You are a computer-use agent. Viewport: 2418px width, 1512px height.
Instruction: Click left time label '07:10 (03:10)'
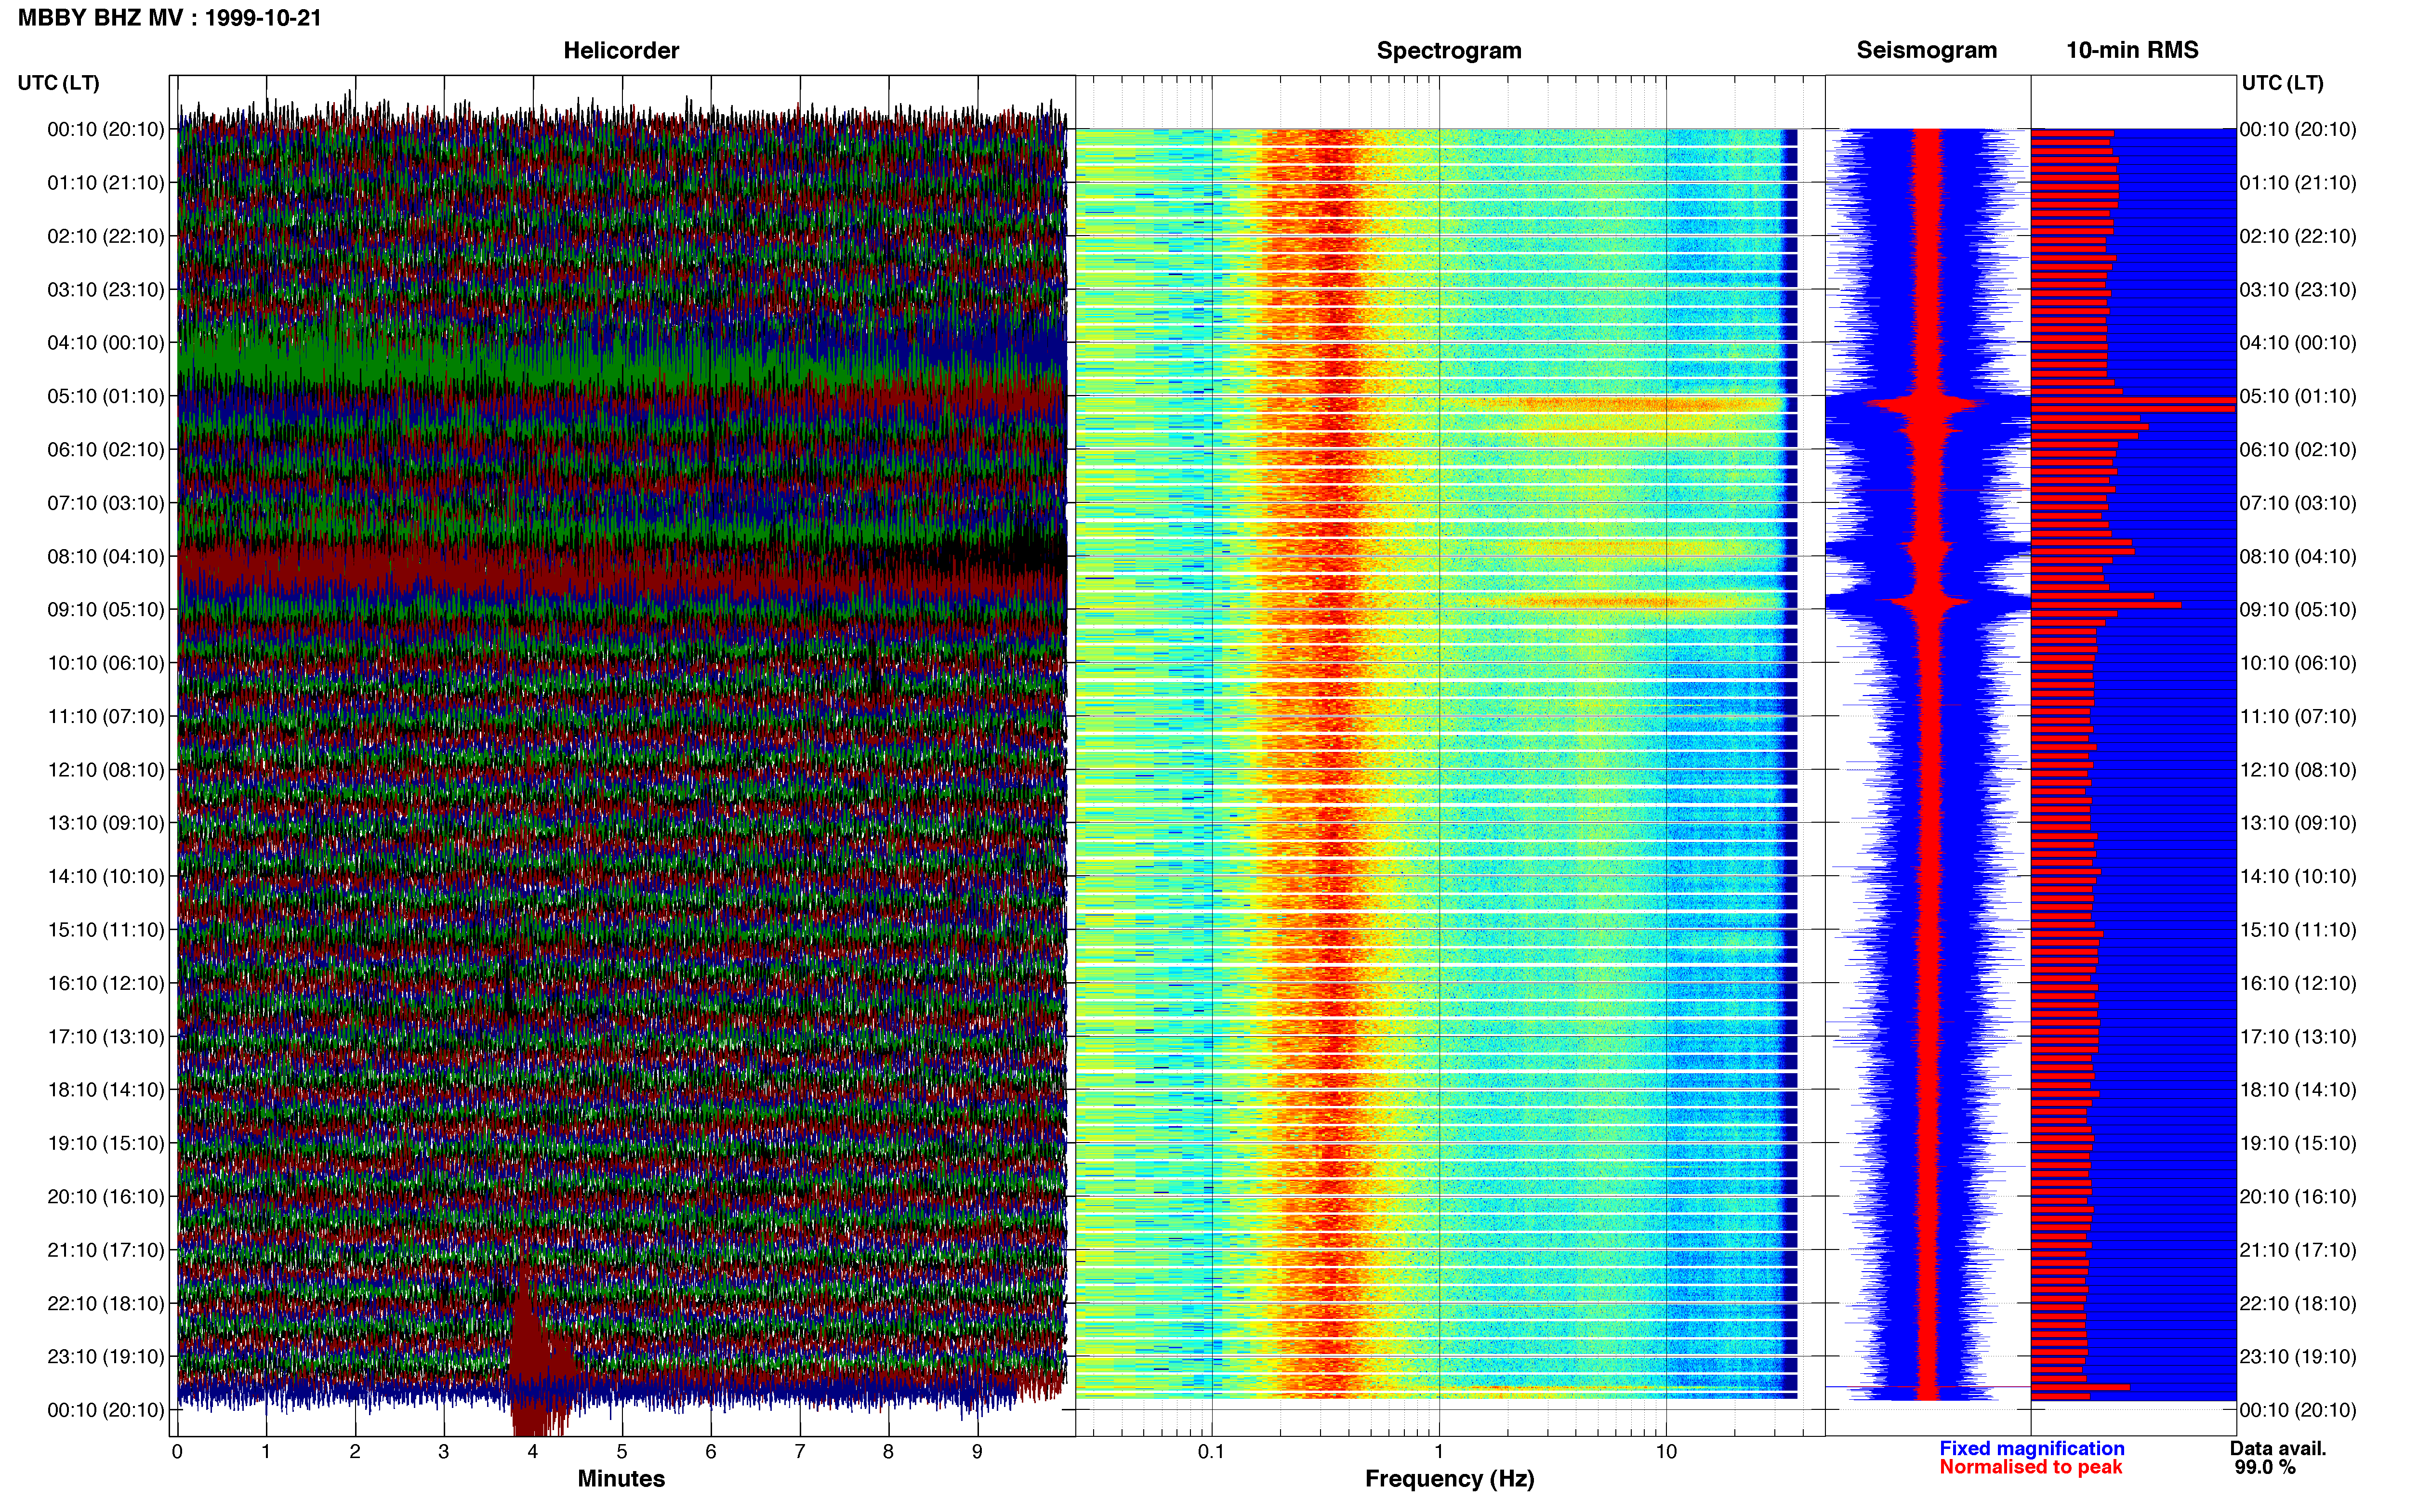(106, 503)
